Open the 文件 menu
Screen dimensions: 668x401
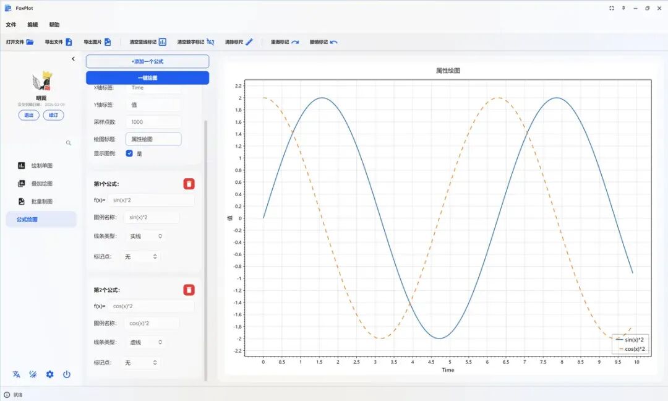[x=11, y=25]
